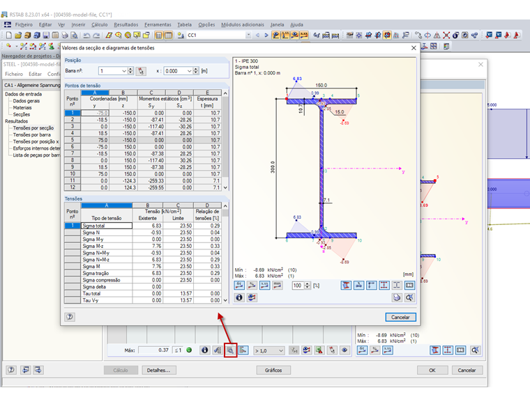This screenshot has height=397, width=530.
Task: Click the info icon in the stress diagram panel
Action: click(238, 297)
